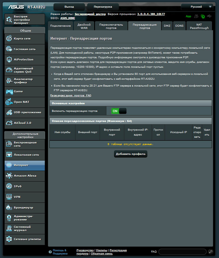Click the Гостевая сеть icon

9,49
